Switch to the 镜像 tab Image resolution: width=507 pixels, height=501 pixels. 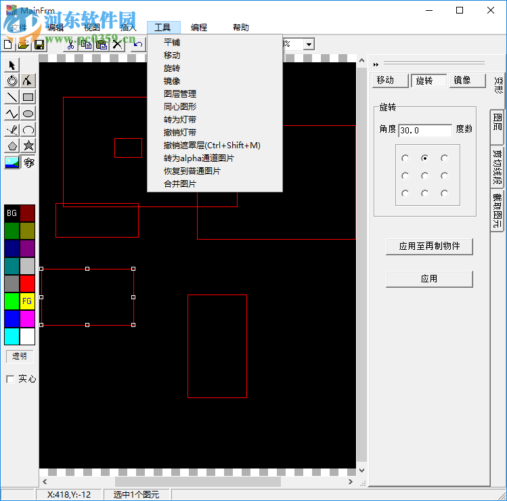[x=468, y=81]
